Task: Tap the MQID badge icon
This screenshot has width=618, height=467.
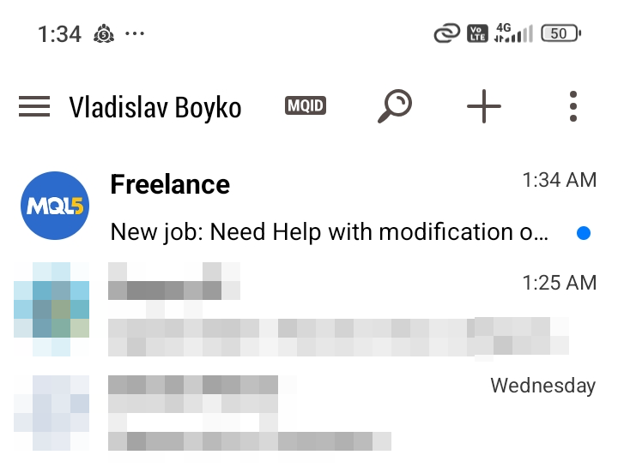Action: tap(306, 107)
